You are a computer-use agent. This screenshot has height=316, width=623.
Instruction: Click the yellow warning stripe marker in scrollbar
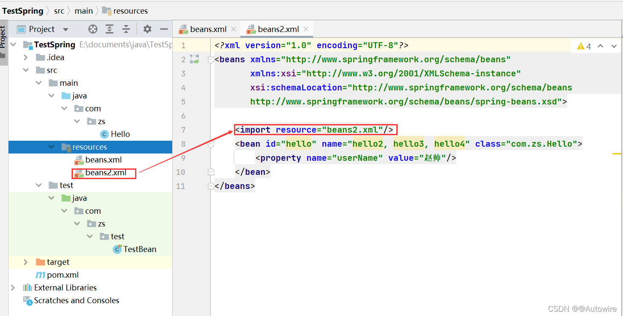pyautogui.click(x=617, y=154)
